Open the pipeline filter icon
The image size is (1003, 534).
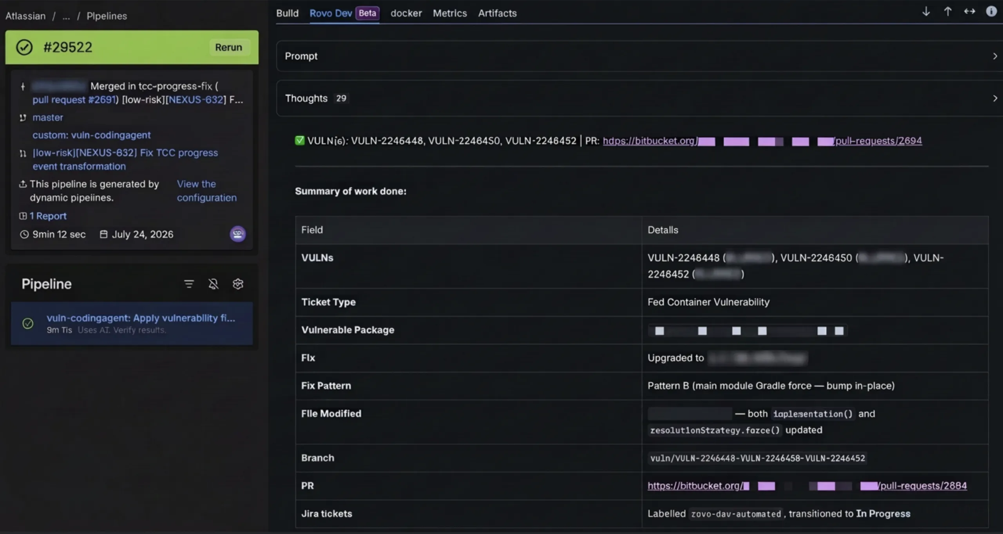pos(189,284)
